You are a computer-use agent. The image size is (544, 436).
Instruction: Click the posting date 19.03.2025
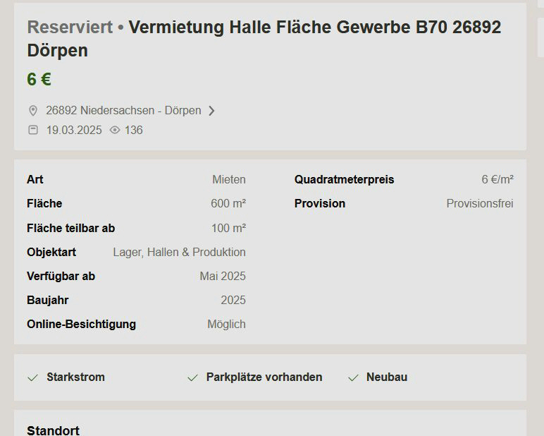[x=74, y=131]
